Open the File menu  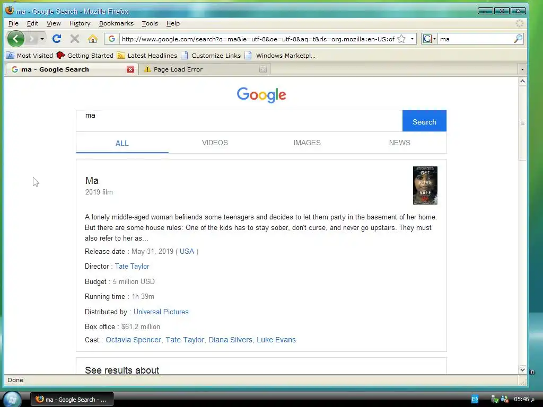click(13, 23)
